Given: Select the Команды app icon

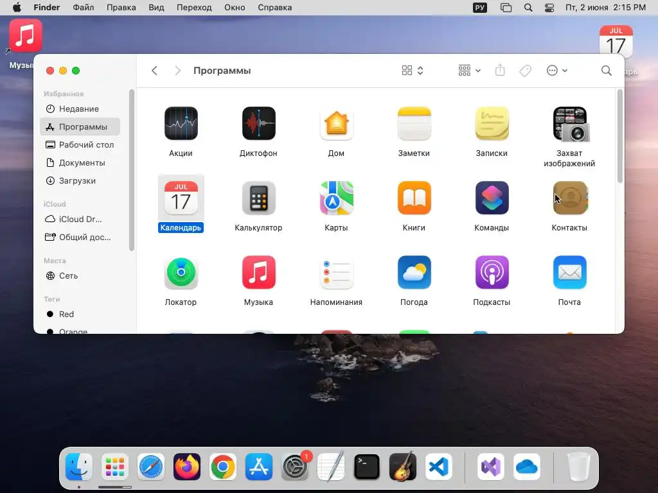Looking at the screenshot, I should (x=492, y=198).
